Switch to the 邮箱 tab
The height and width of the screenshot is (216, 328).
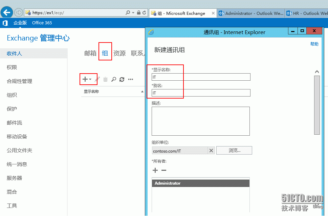[90, 53]
